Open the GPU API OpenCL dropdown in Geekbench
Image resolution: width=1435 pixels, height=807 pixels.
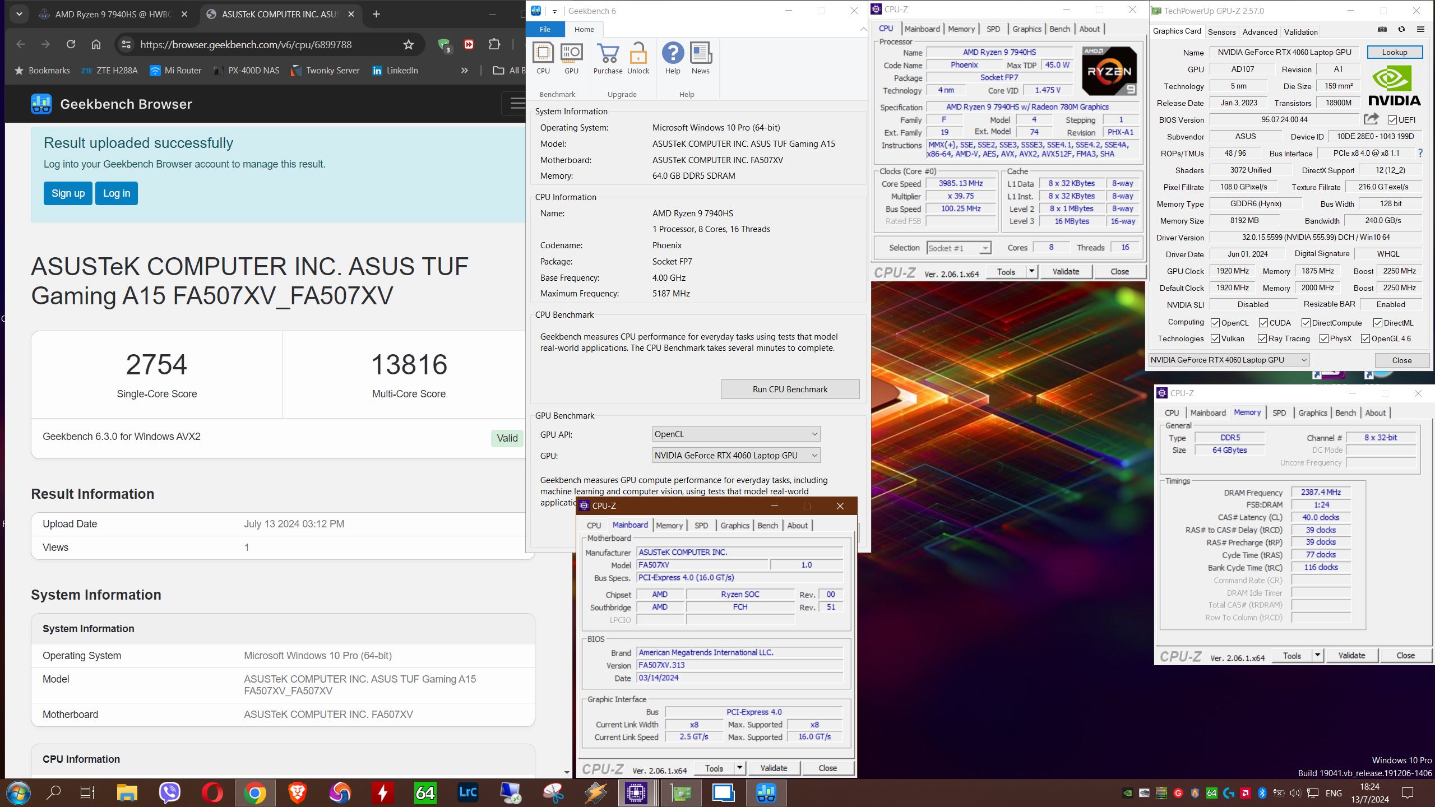click(x=736, y=434)
